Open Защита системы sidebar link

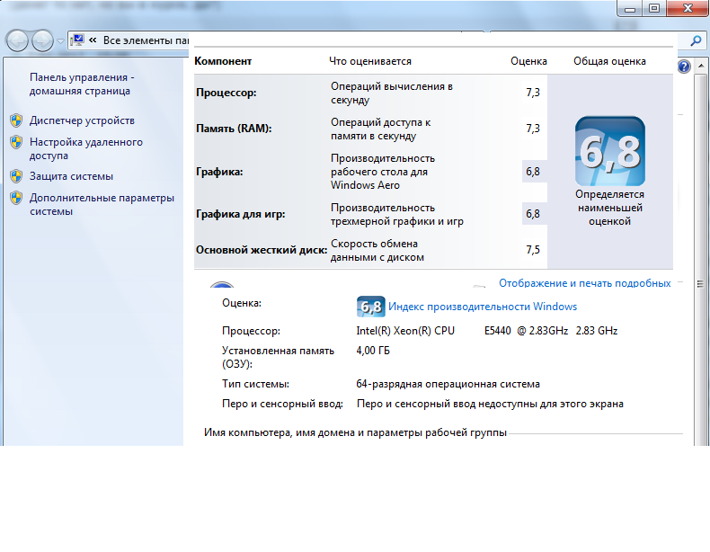(x=71, y=176)
